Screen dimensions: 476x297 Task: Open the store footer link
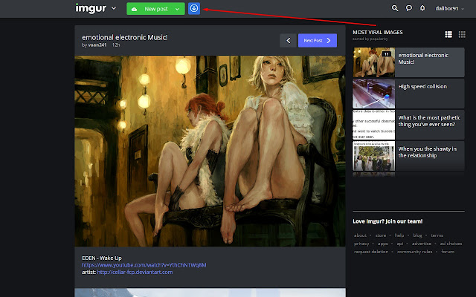coord(380,235)
